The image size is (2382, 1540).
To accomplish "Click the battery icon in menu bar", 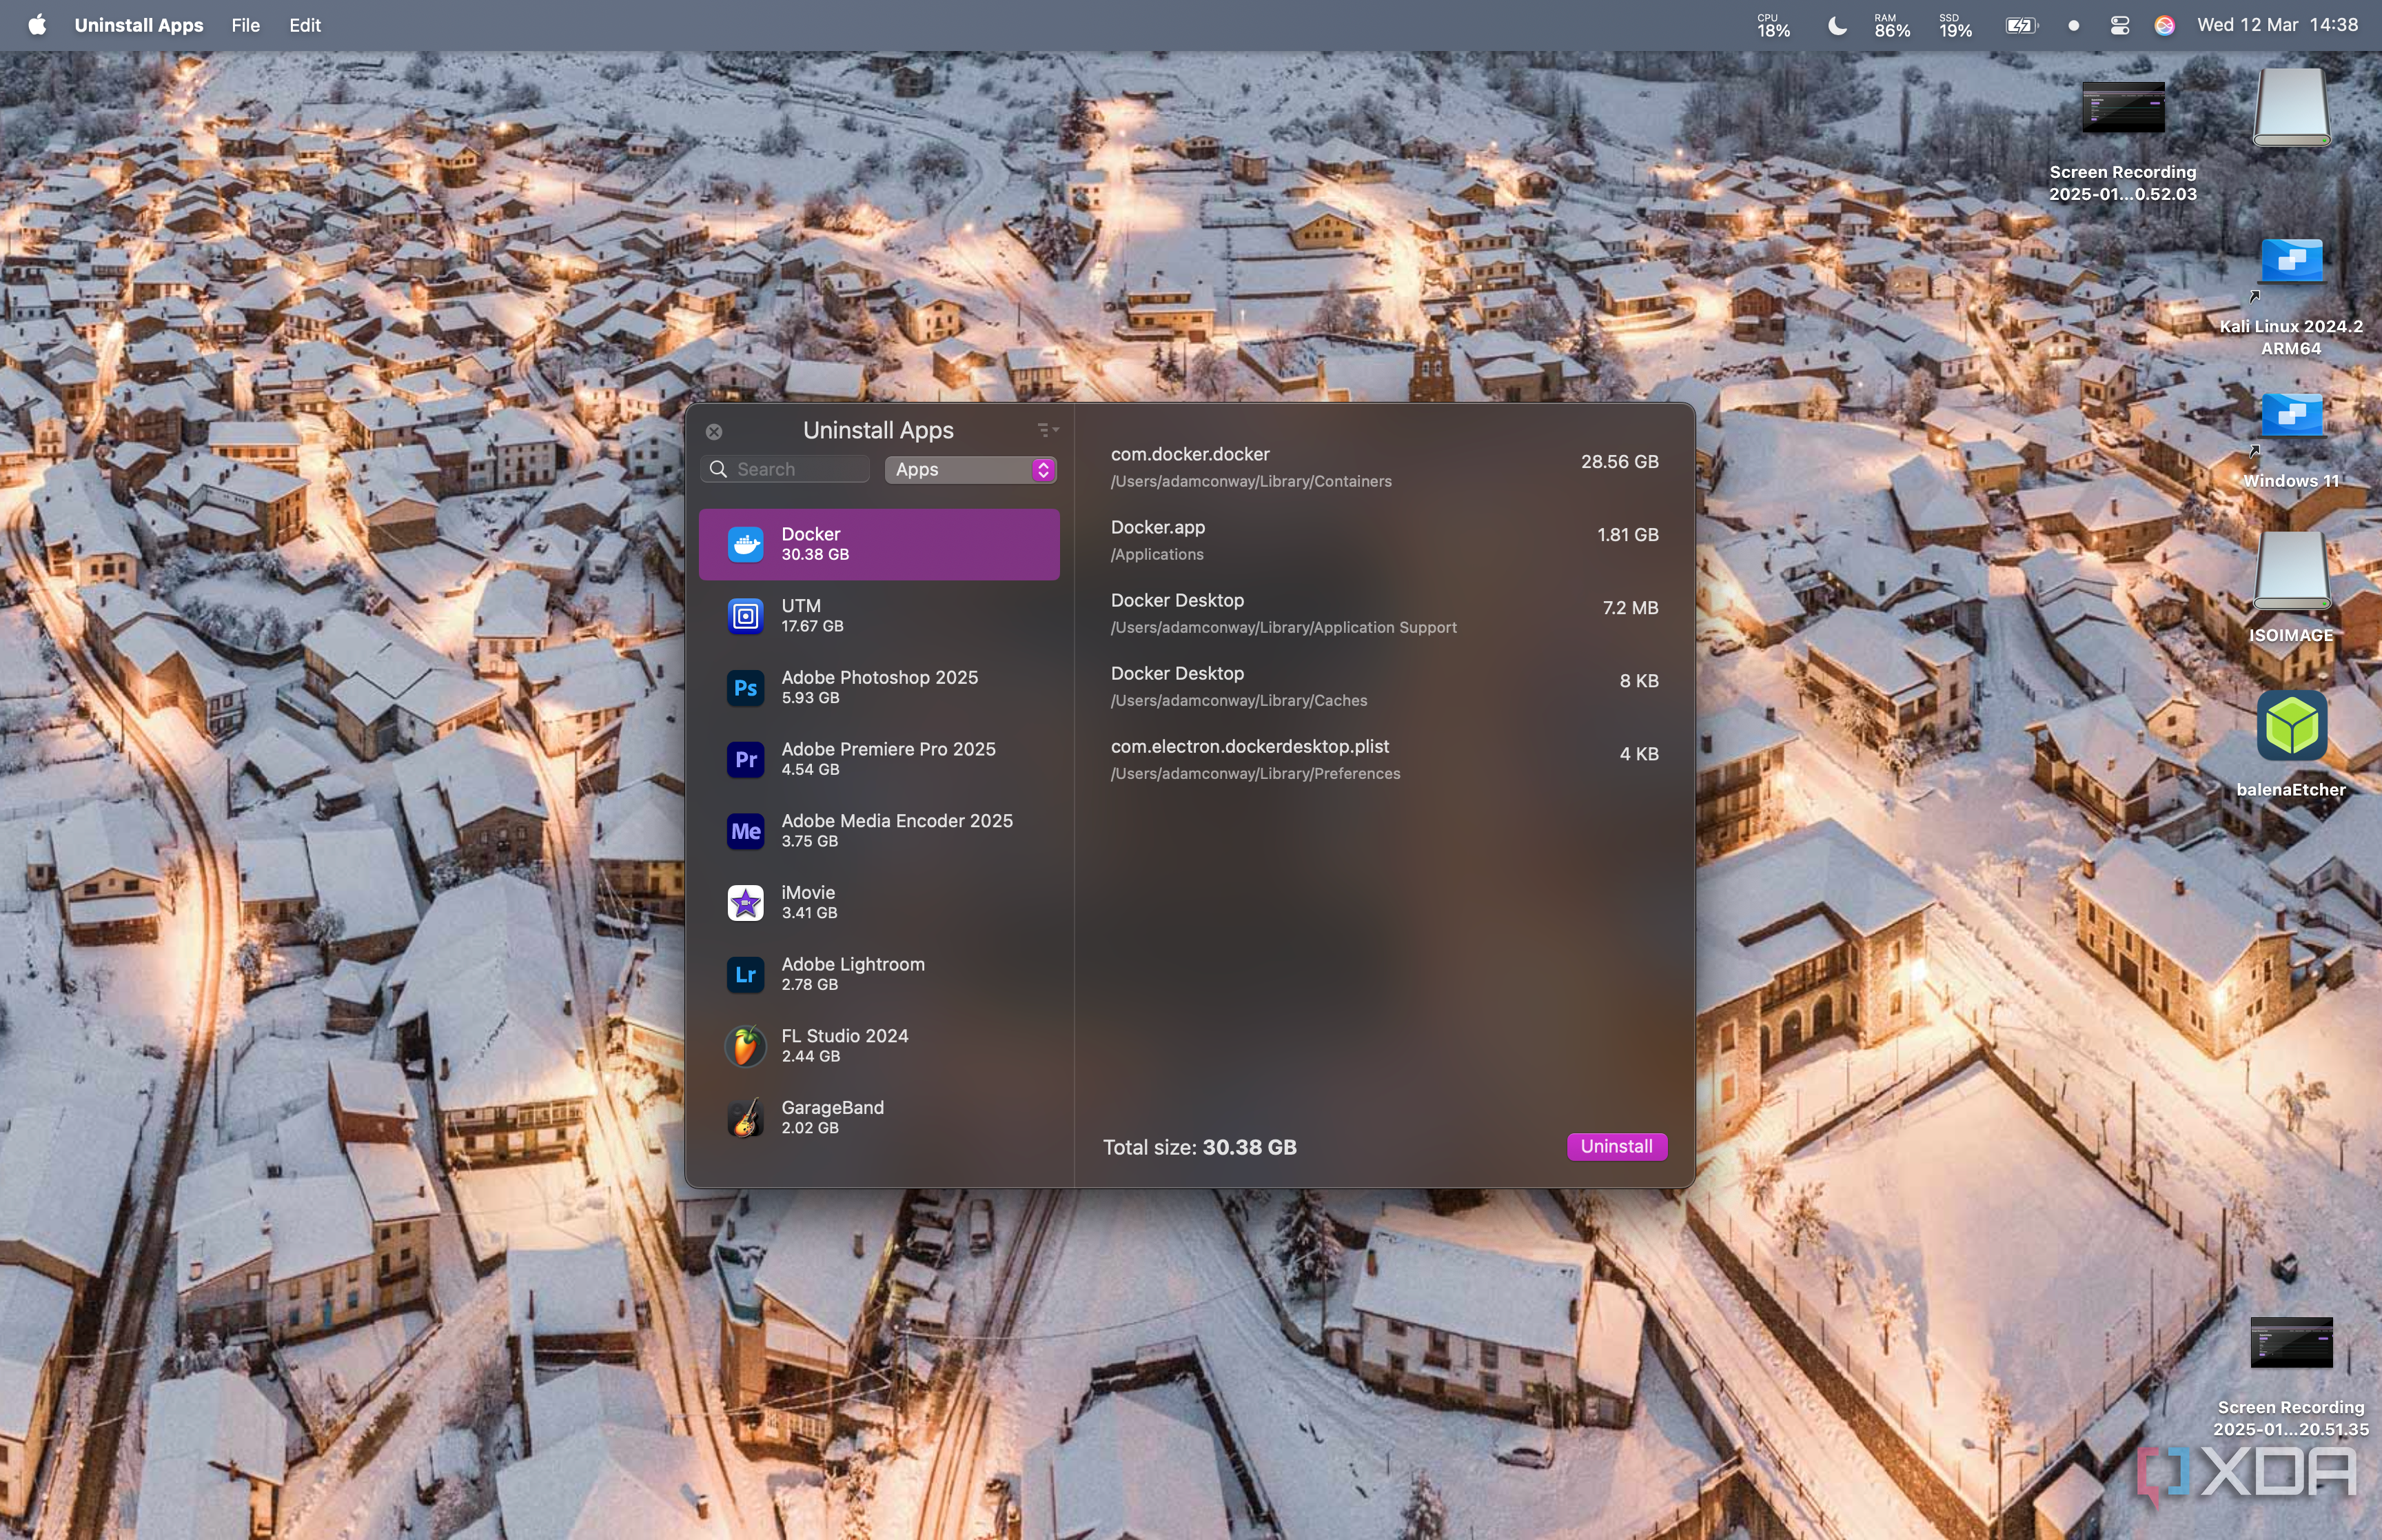I will [2020, 25].
